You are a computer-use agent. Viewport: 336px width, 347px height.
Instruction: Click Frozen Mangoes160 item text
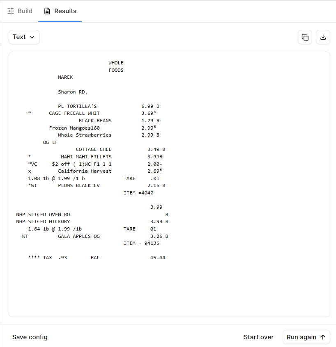click(x=74, y=128)
